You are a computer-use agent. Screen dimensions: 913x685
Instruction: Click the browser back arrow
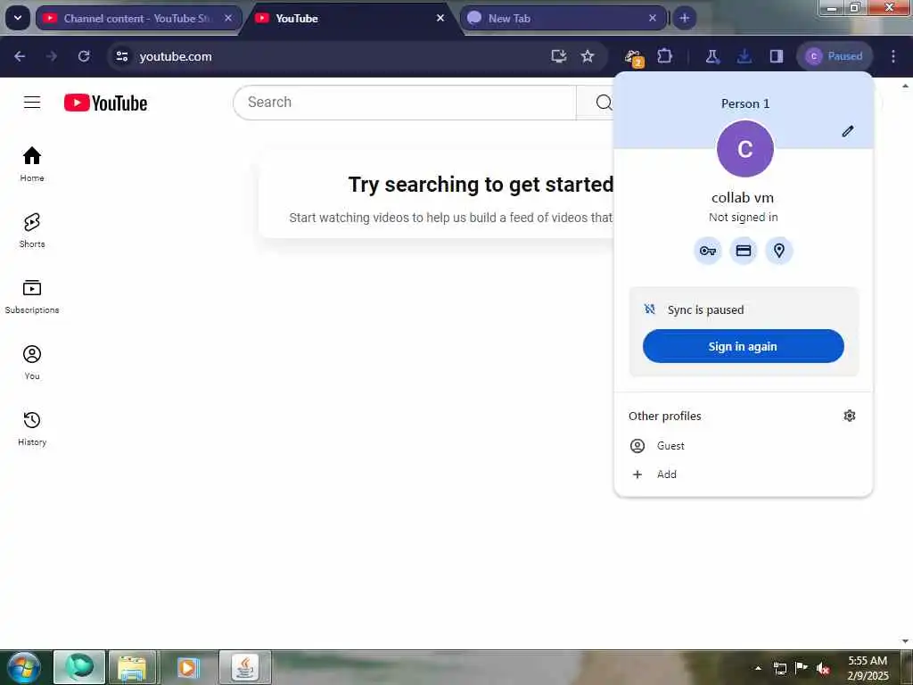pos(20,56)
